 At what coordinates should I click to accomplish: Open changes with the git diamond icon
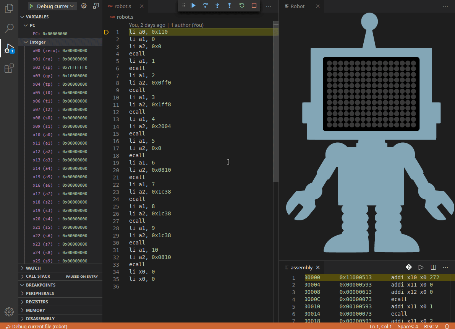pos(409,267)
